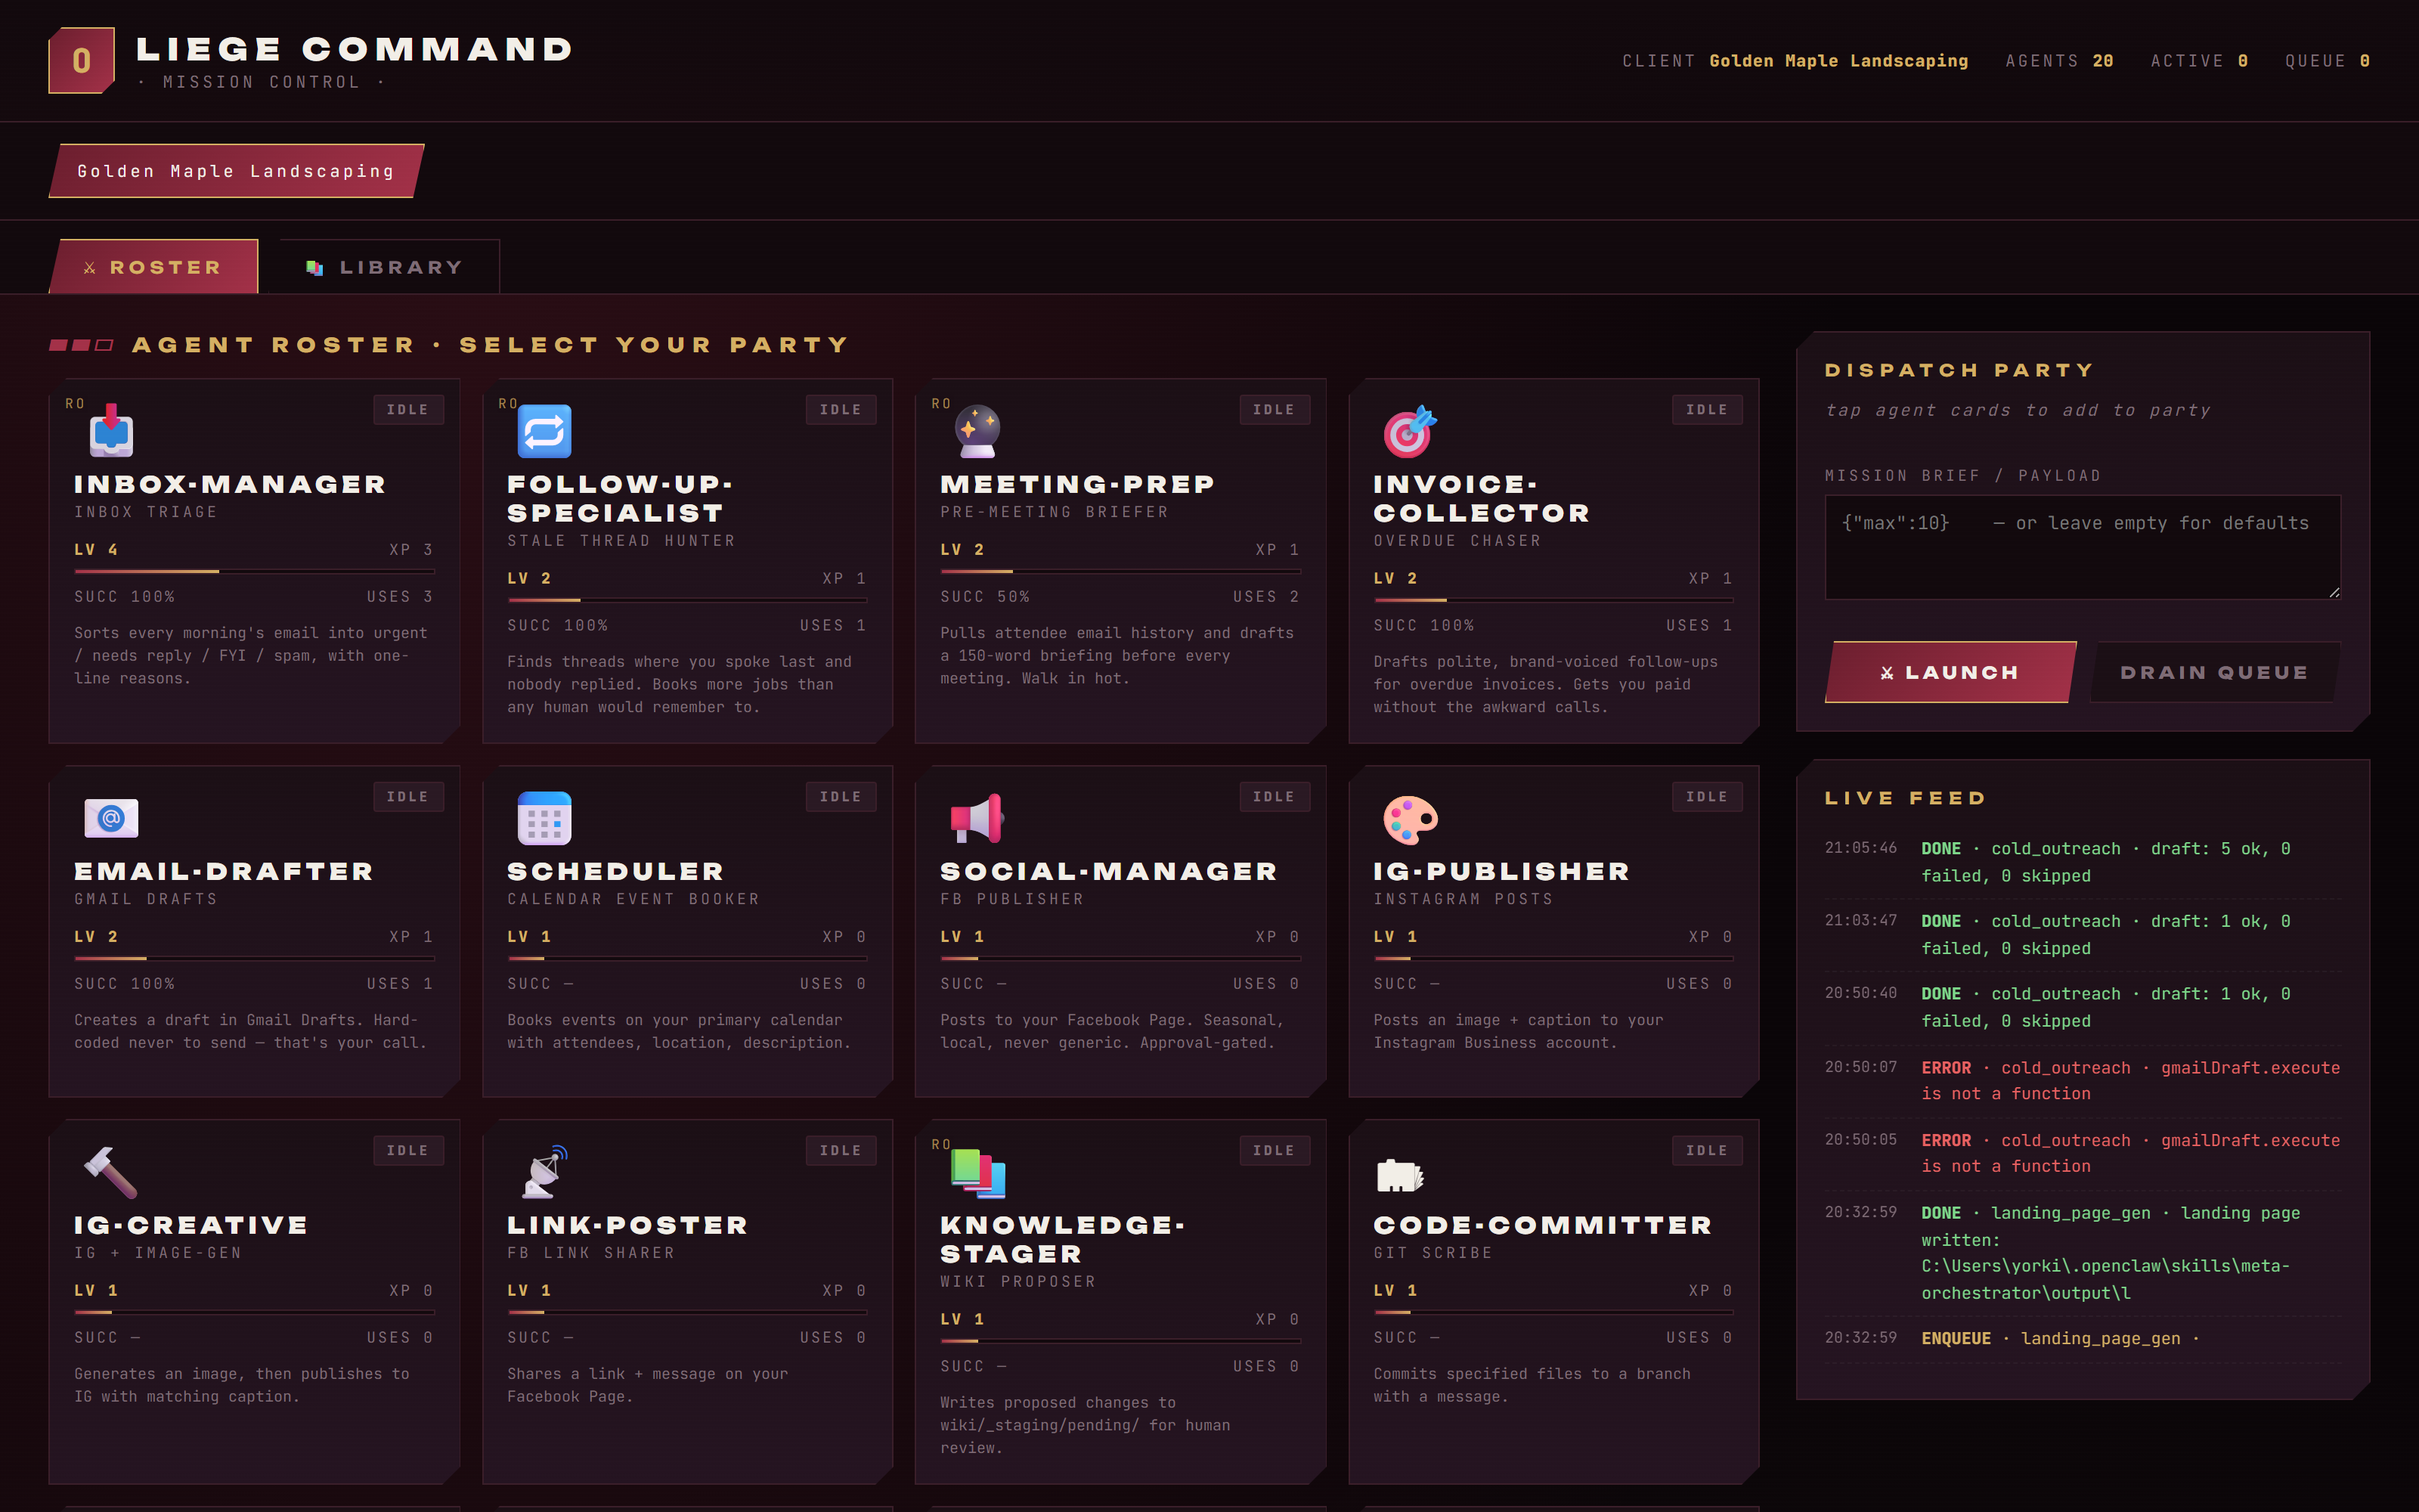Click the Link-Poster satellite dish icon
The image size is (2419, 1512).
coord(545,1172)
